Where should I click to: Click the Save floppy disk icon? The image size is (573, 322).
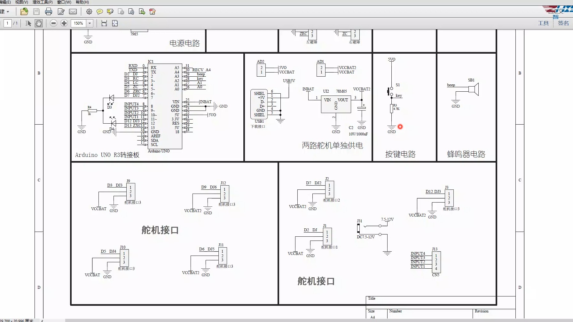36,12
